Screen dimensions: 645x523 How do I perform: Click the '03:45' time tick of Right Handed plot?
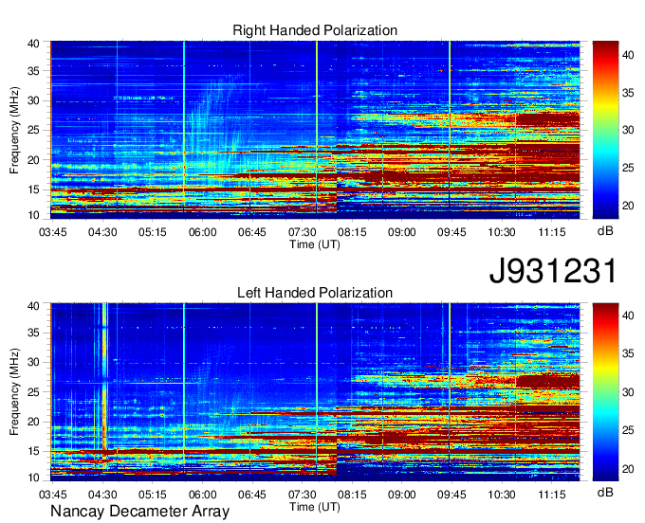tap(53, 232)
